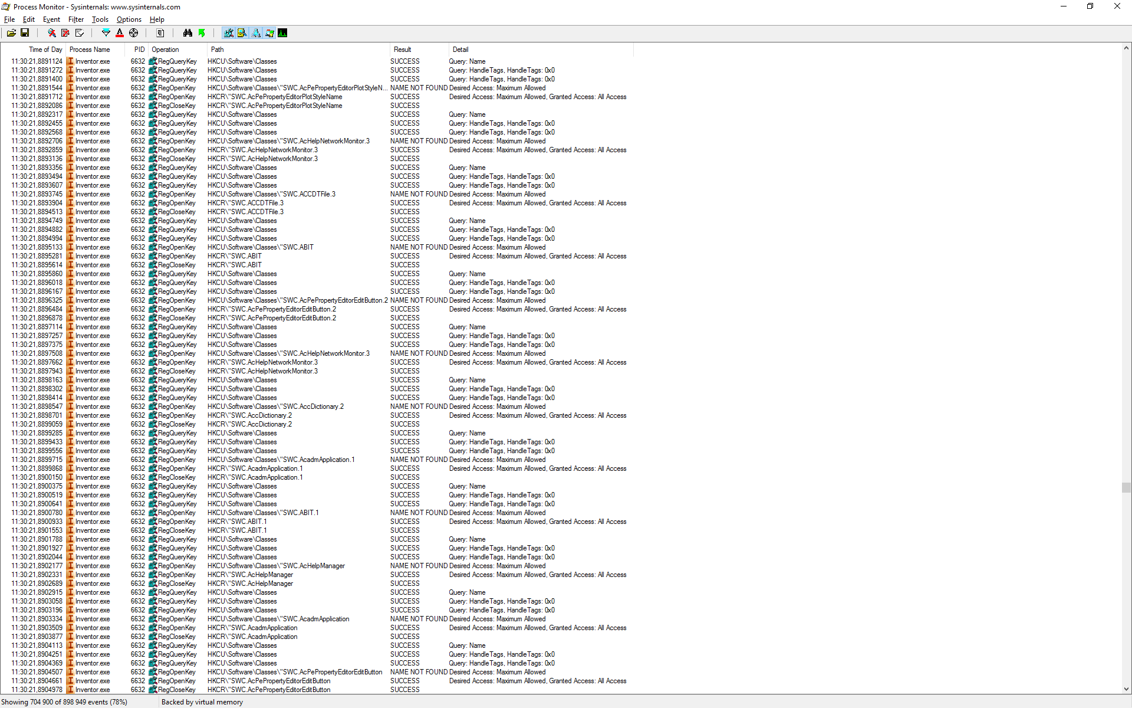The width and height of the screenshot is (1132, 708).
Task: Open the Highlight red A icon
Action: (120, 33)
